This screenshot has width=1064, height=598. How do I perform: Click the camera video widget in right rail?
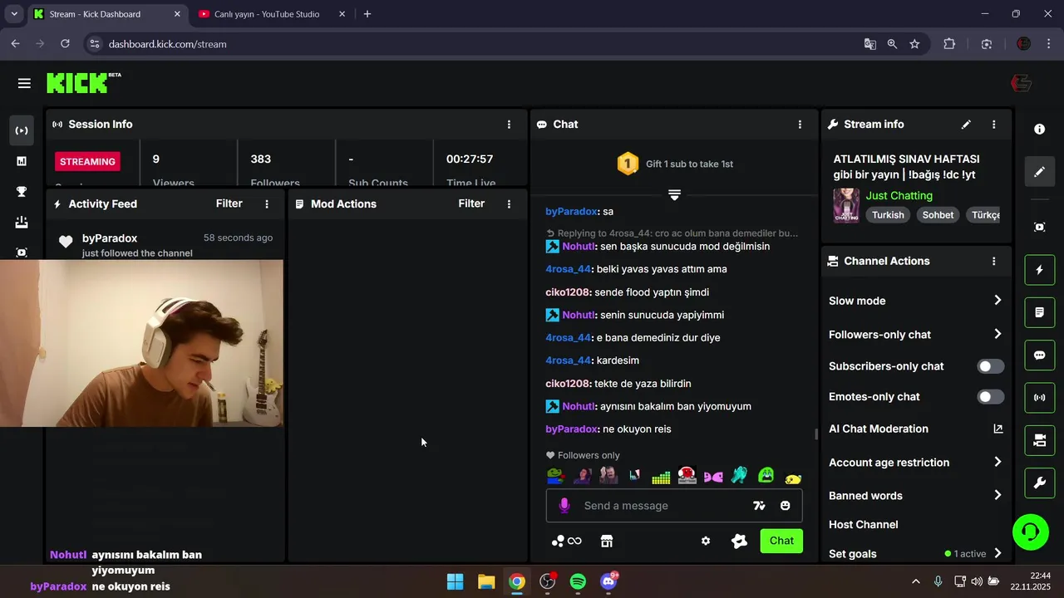coord(1039,440)
